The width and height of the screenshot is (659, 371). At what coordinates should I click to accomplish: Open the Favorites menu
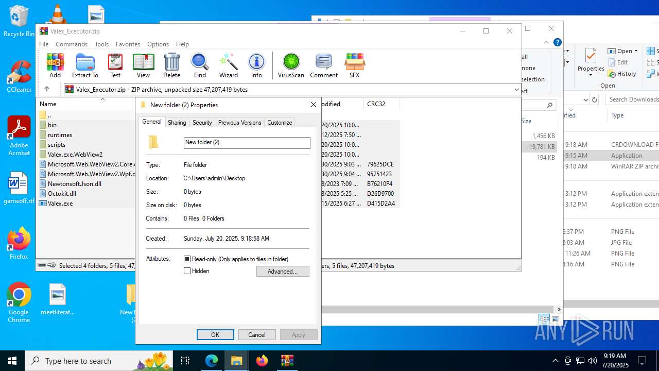click(128, 44)
